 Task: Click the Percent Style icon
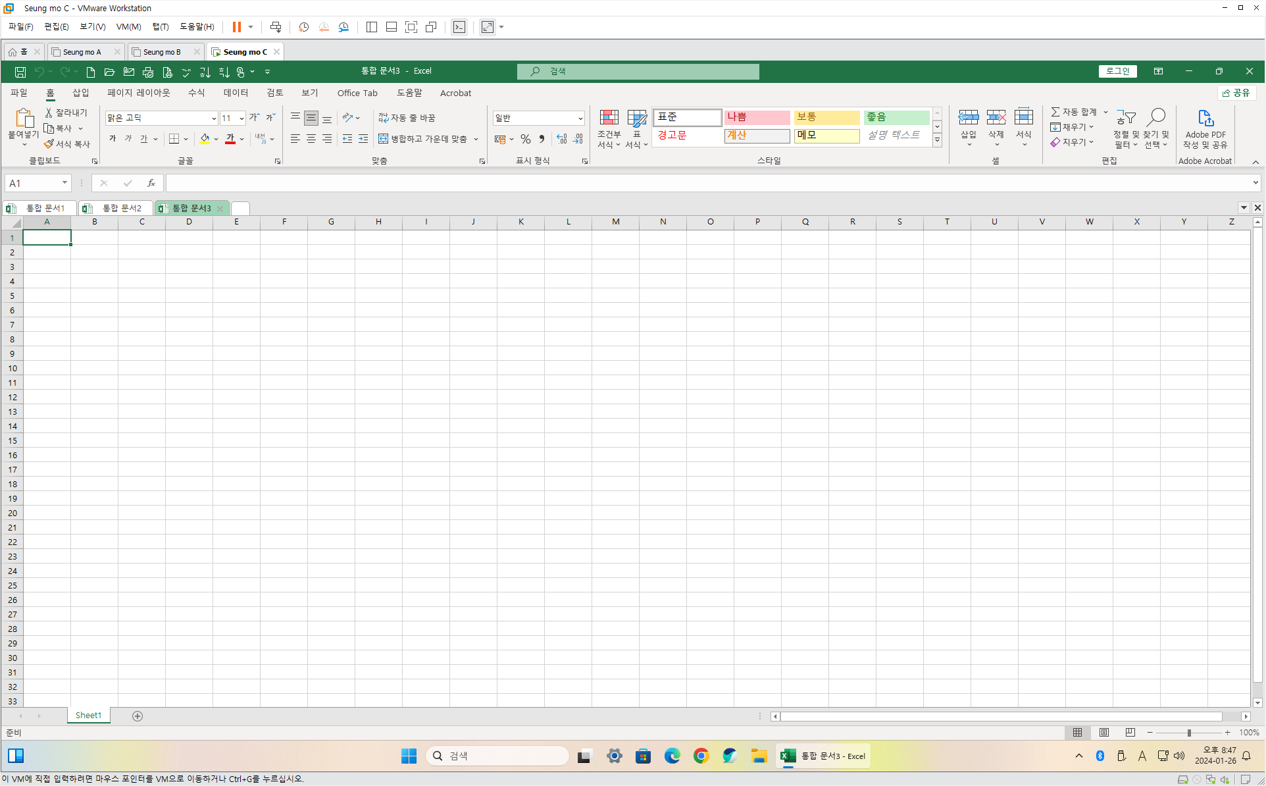pyautogui.click(x=525, y=139)
